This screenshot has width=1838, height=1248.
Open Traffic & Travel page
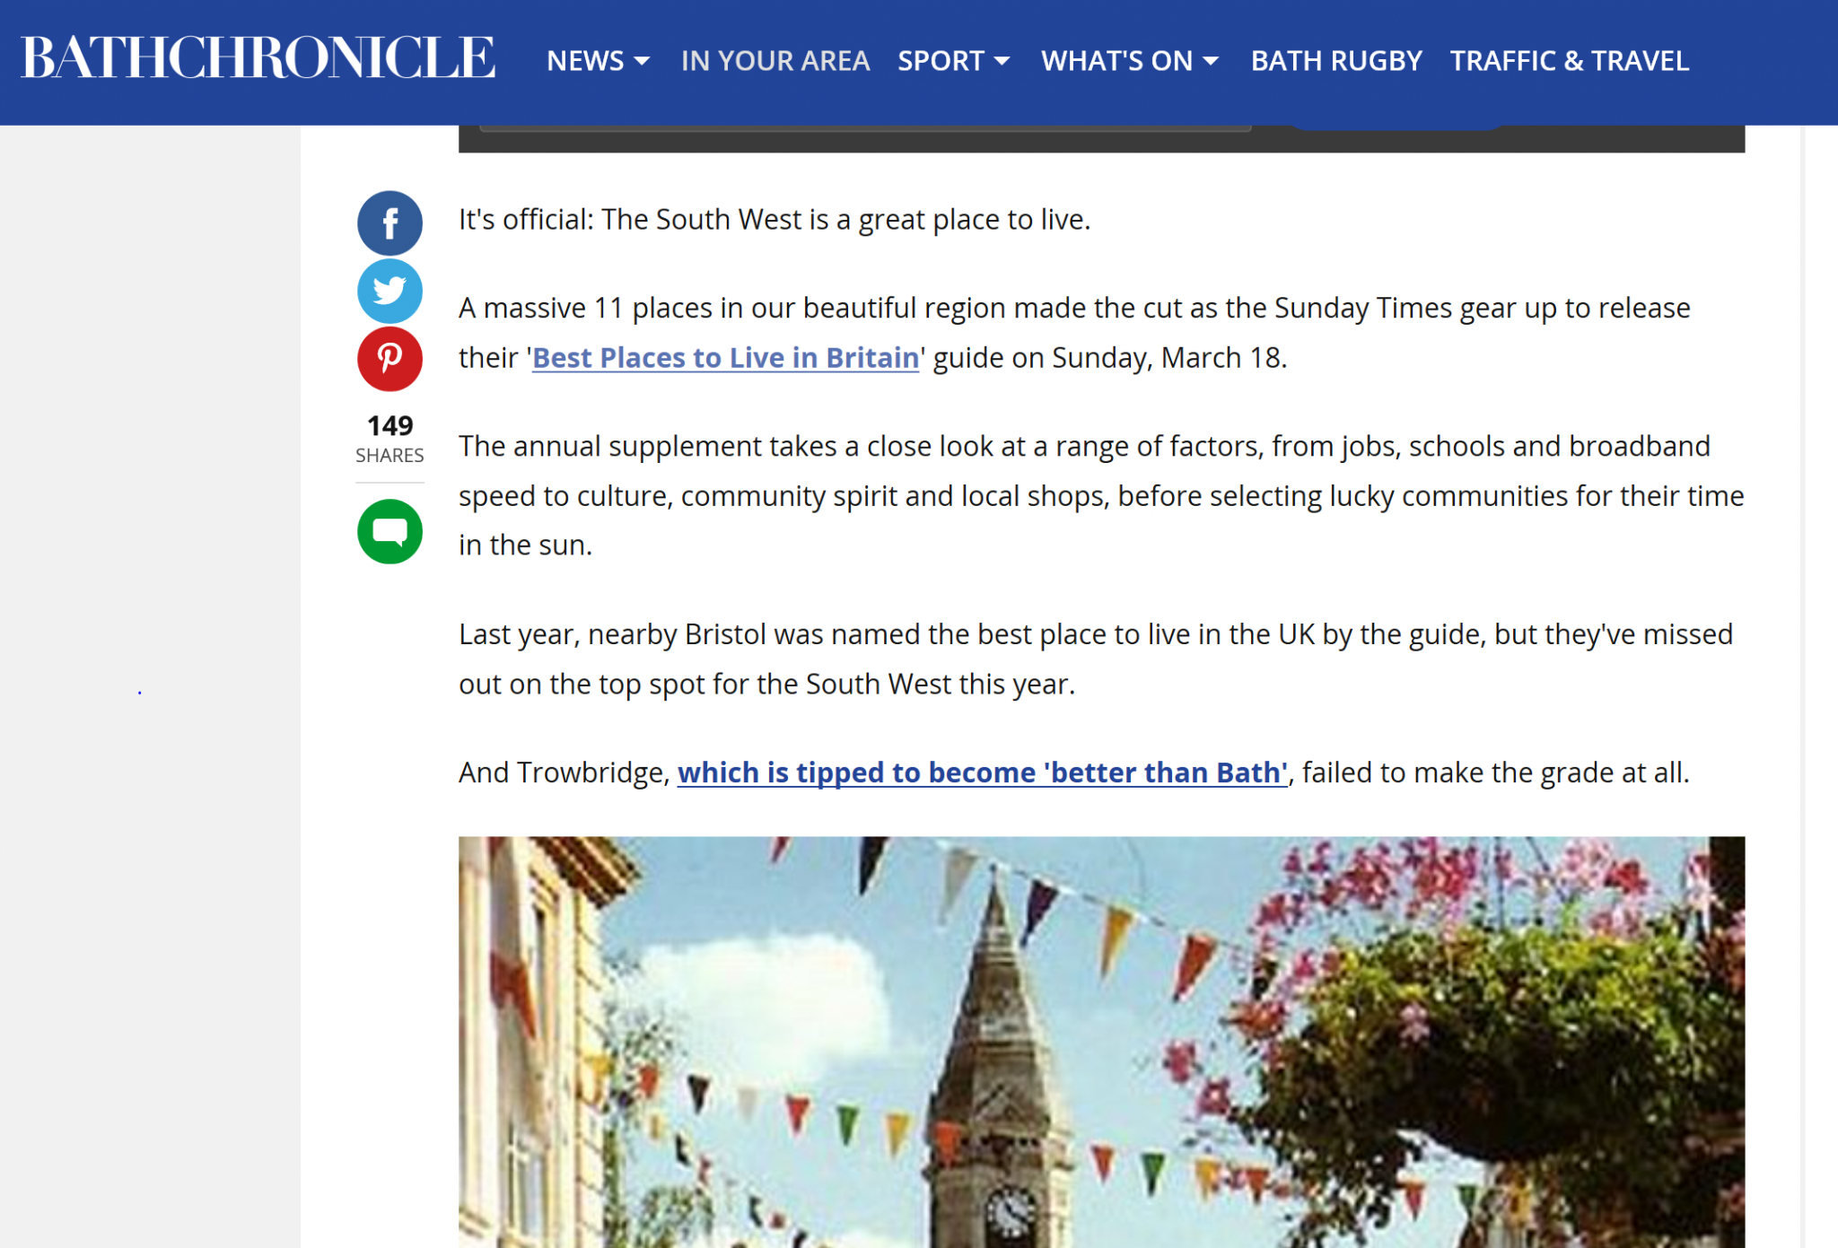coord(1569,61)
